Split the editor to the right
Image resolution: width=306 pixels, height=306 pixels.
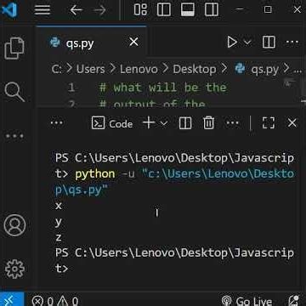point(269,42)
